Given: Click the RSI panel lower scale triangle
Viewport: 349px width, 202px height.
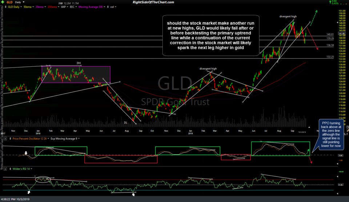Looking at the screenshot, I should click(337, 194).
